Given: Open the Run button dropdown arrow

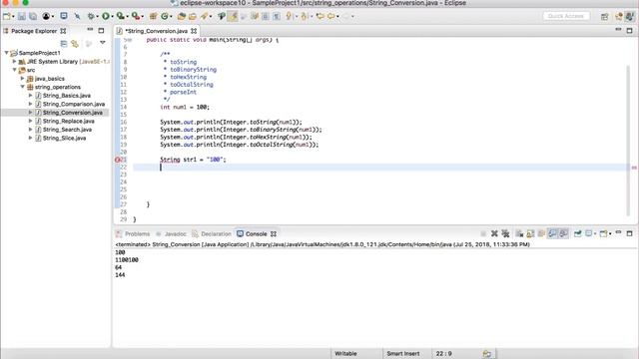Looking at the screenshot, I should (113, 17).
